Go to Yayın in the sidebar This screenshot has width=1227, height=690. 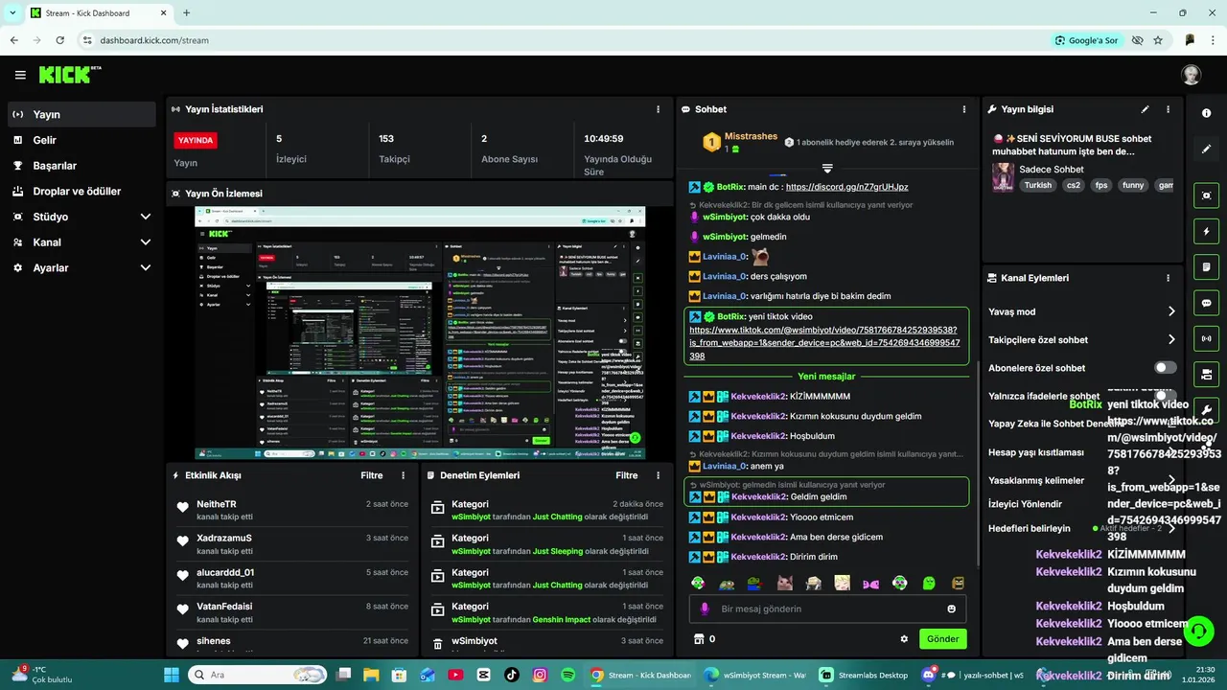pos(81,114)
